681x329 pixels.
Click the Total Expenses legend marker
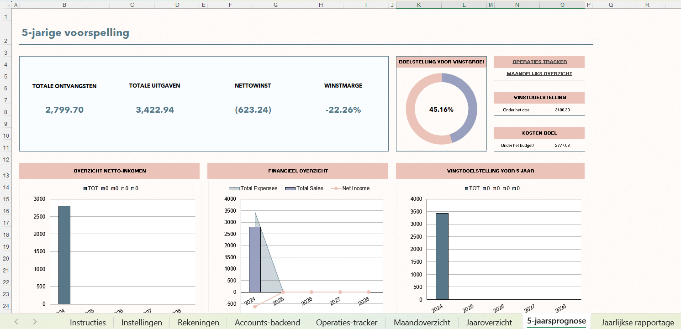[x=233, y=188]
